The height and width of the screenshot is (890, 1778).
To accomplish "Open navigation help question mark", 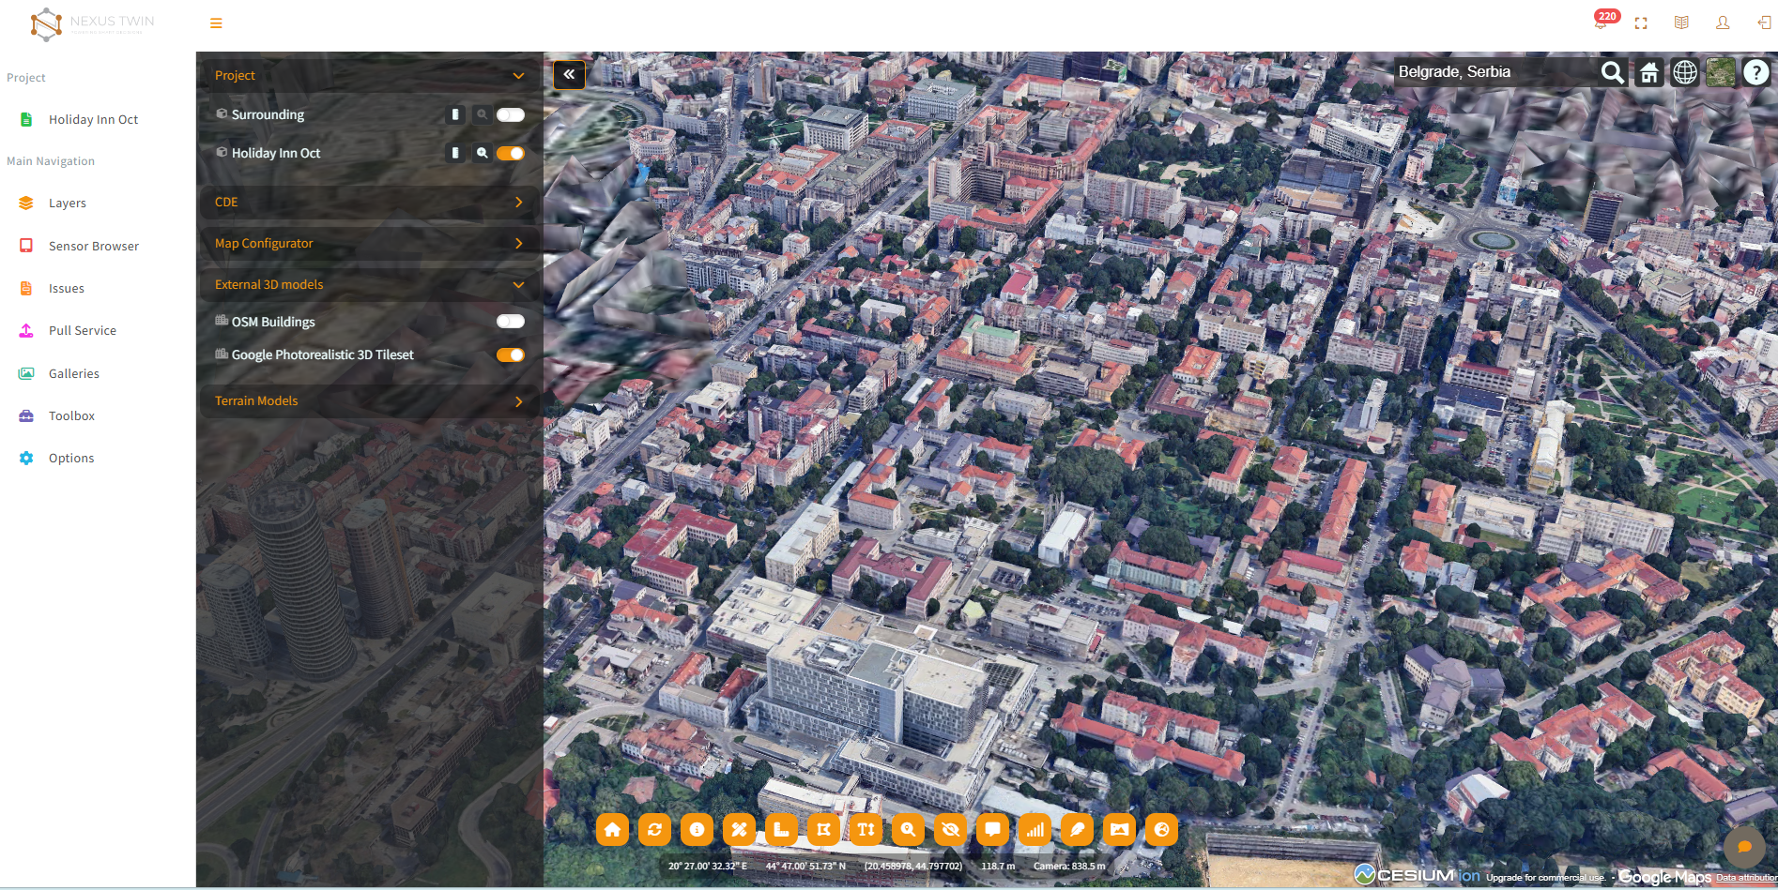I will pyautogui.click(x=1756, y=72).
